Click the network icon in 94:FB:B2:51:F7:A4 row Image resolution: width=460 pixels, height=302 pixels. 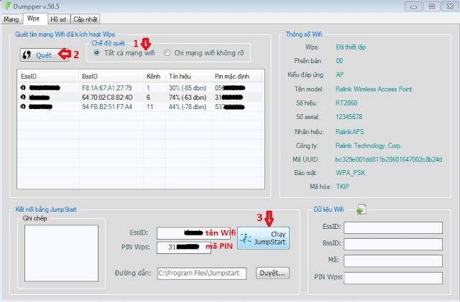24,106
